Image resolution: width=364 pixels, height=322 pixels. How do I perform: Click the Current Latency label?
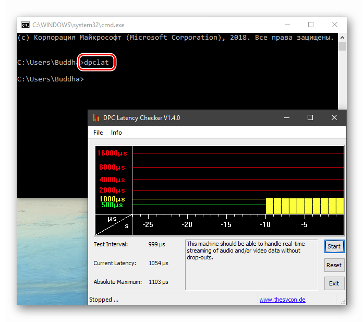pos(115,263)
